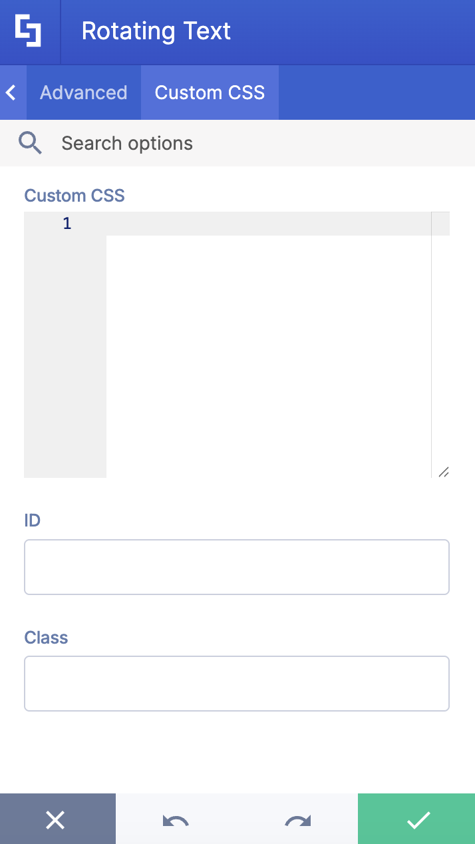
Task: Select the Custom CSS tab
Action: click(x=210, y=93)
